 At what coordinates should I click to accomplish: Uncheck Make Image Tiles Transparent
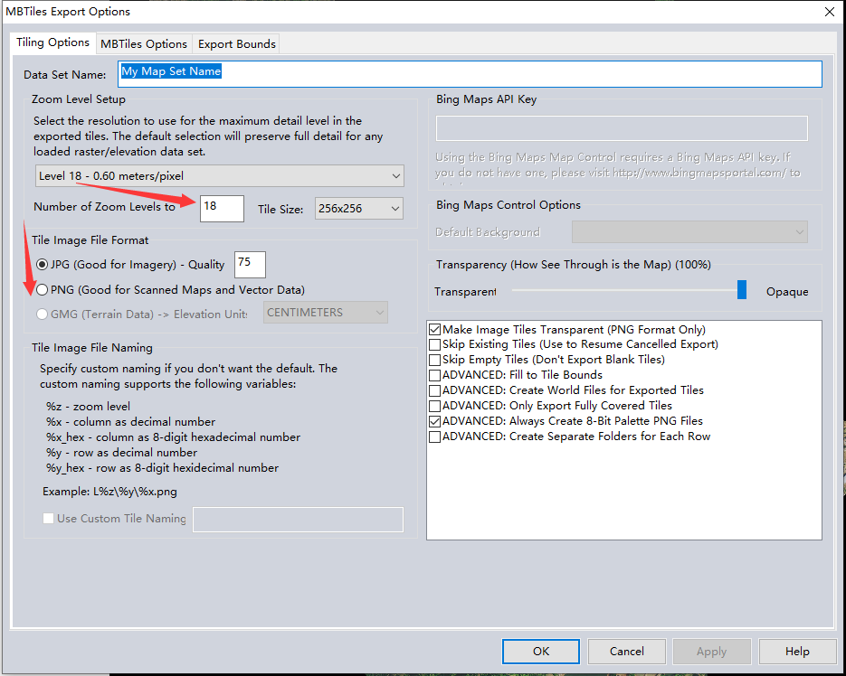click(435, 329)
